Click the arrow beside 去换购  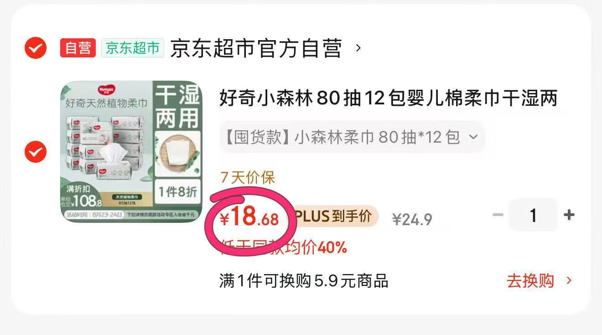click(569, 281)
